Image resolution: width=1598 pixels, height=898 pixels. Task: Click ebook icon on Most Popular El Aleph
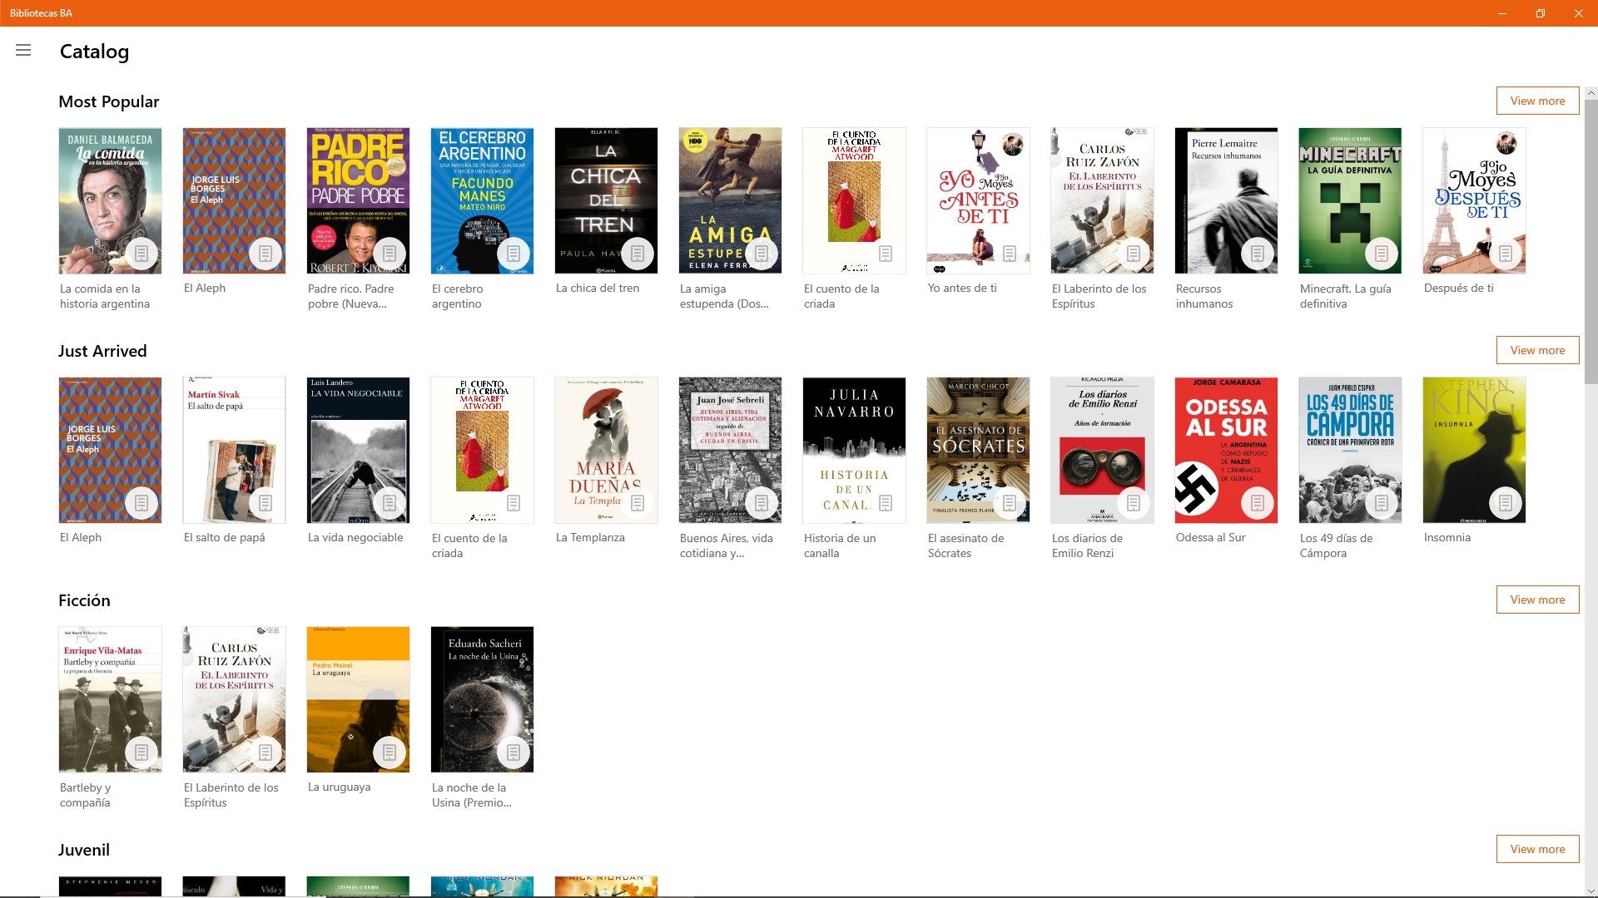coord(266,254)
